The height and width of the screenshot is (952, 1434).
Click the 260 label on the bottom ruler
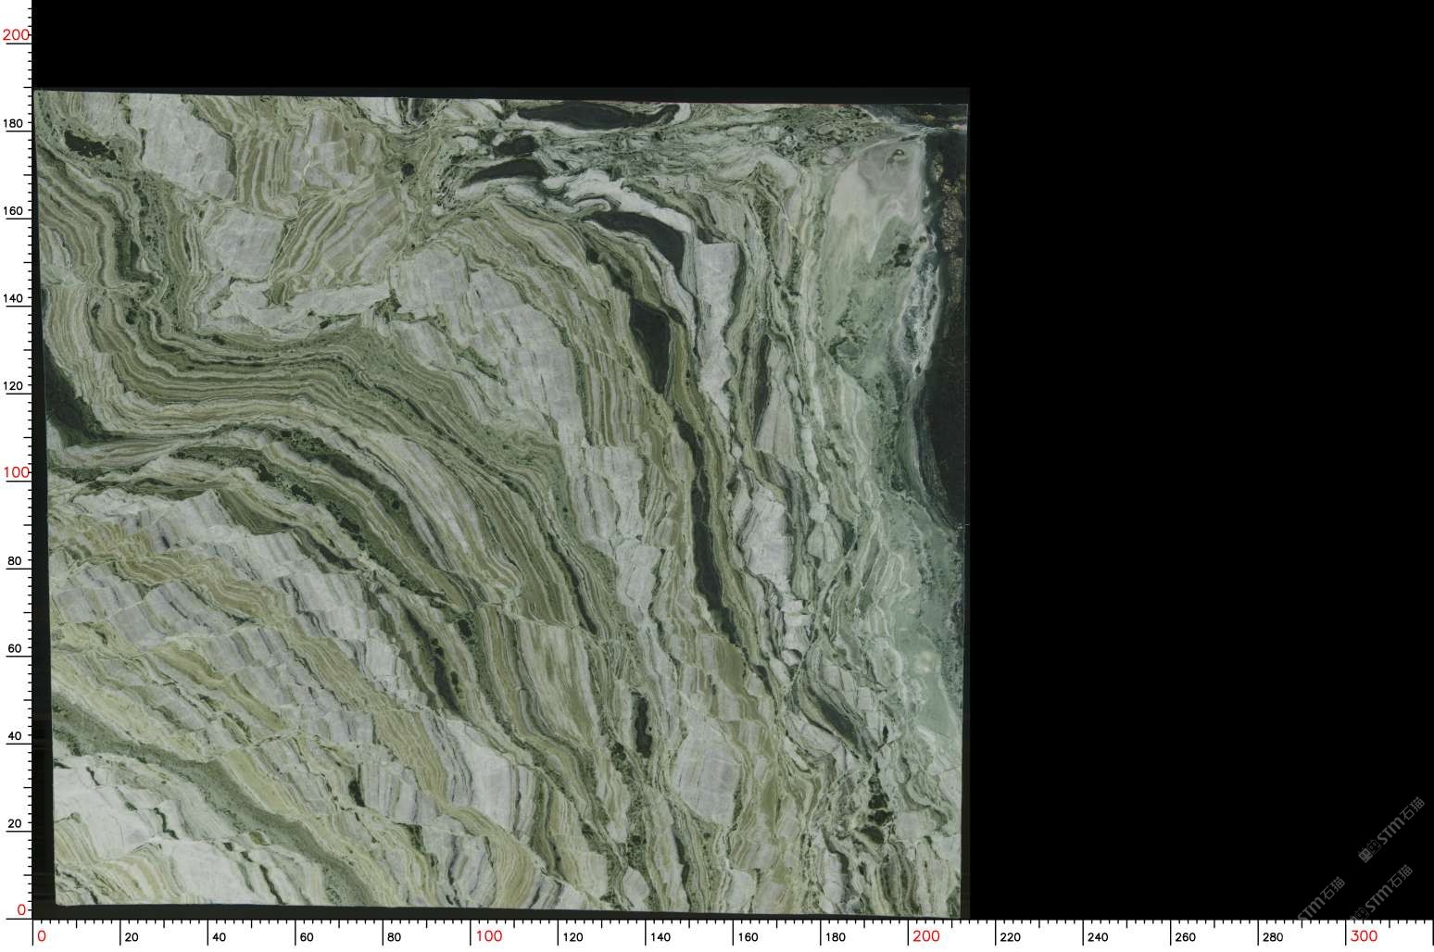[1185, 937]
